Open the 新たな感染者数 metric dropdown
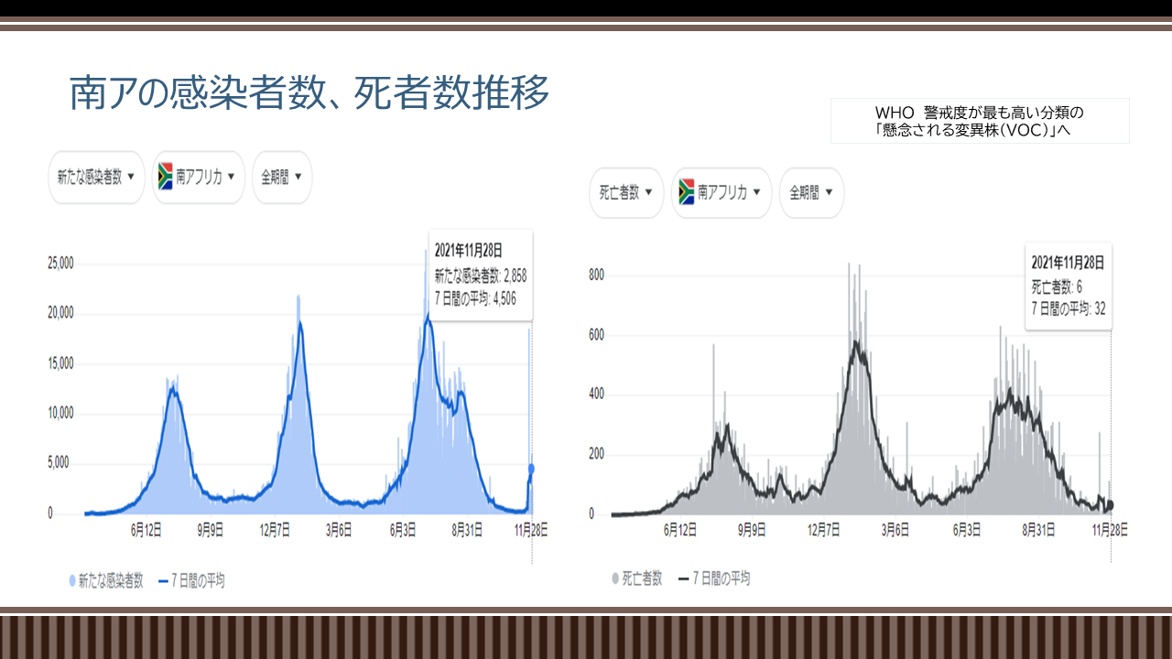The width and height of the screenshot is (1172, 659). point(96,178)
